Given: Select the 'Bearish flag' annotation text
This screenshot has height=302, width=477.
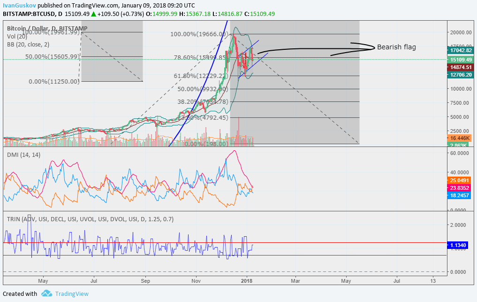Looking at the screenshot, I should point(396,47).
